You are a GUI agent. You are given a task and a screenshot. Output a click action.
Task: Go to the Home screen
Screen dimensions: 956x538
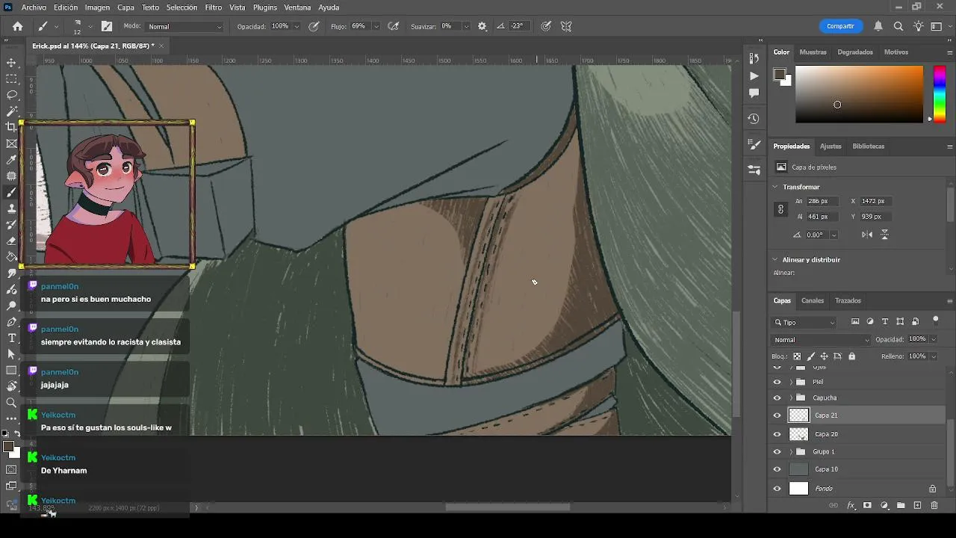[17, 26]
